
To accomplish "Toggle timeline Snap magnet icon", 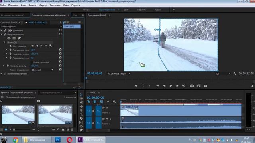I will [95, 102].
